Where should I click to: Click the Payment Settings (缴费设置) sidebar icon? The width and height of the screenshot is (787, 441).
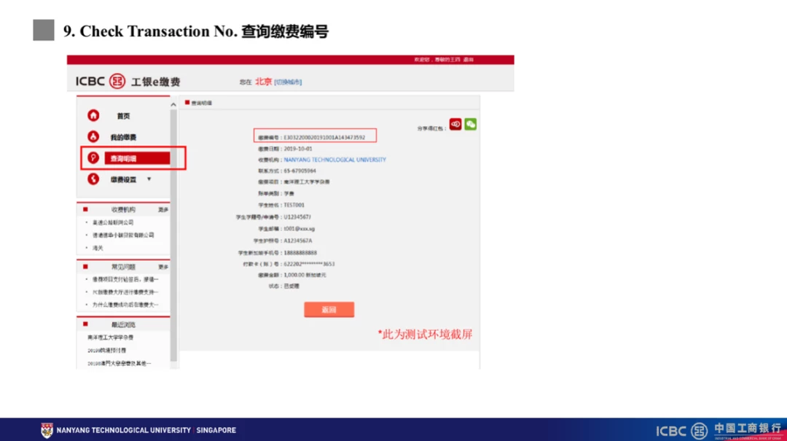click(93, 179)
